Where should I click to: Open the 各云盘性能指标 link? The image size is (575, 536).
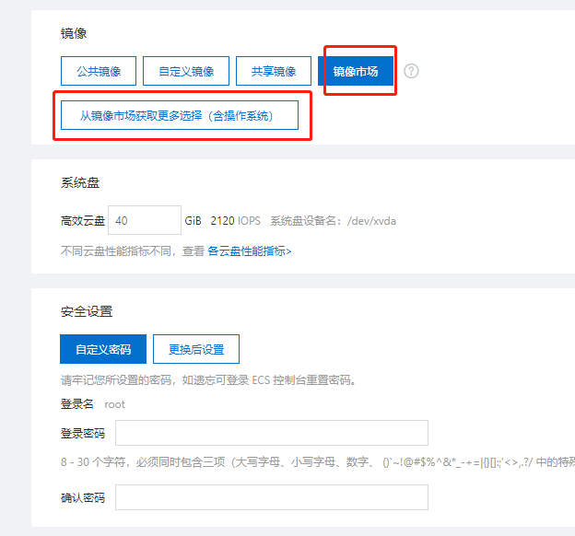[x=249, y=251]
